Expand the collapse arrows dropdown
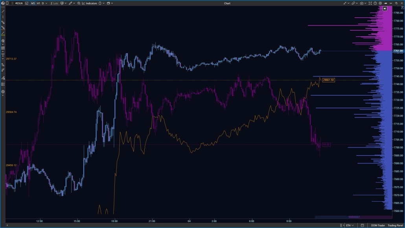This screenshot has height=228, width=405. point(348,4)
